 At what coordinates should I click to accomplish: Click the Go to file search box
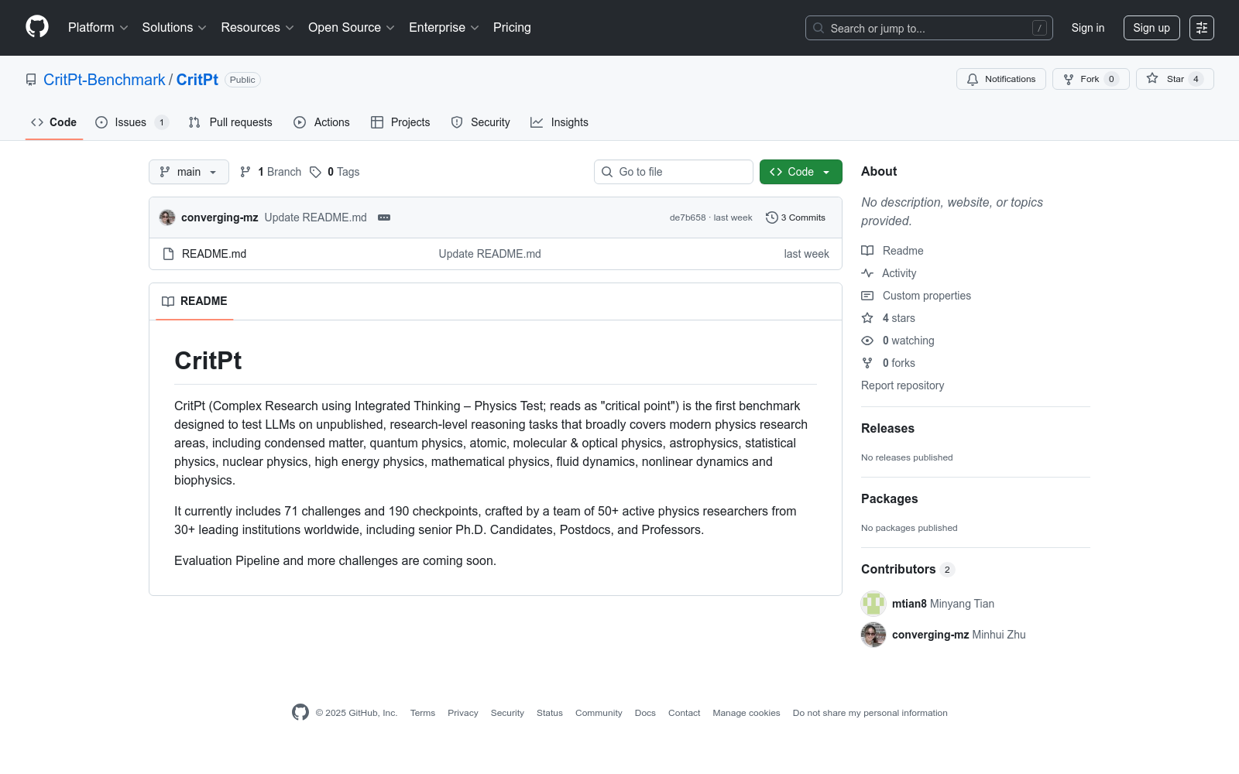click(674, 172)
